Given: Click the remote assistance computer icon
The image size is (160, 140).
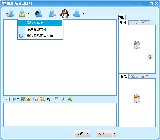Looking at the screenshot, I should click(x=76, y=13).
